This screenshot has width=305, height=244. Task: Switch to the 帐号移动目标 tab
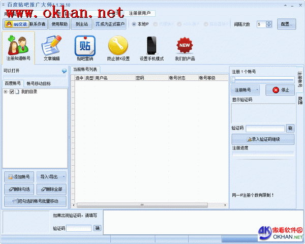point(39,84)
